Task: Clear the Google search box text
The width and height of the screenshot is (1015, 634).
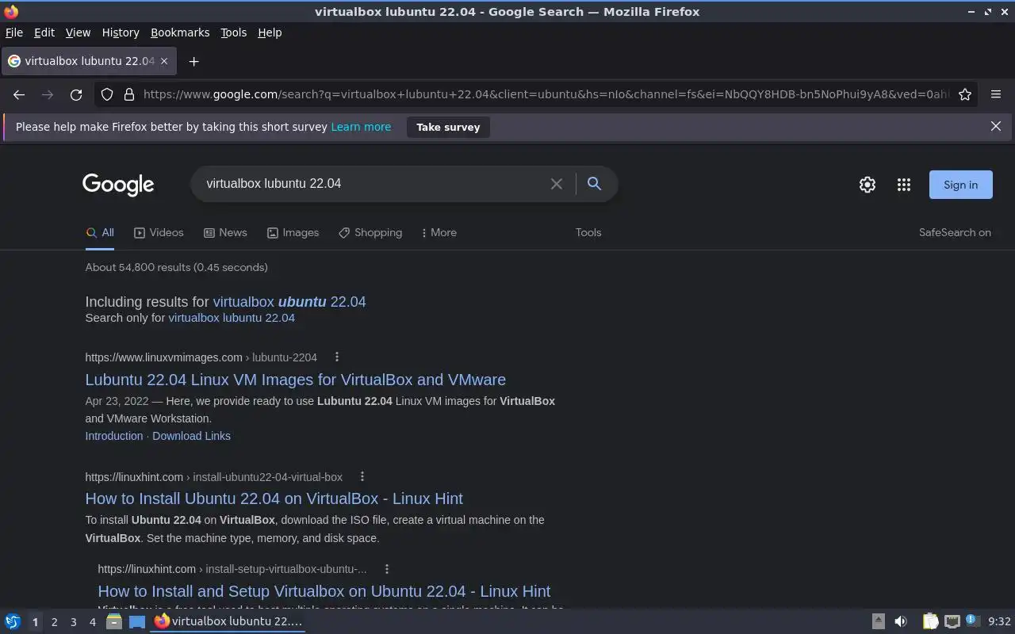Action: click(557, 184)
